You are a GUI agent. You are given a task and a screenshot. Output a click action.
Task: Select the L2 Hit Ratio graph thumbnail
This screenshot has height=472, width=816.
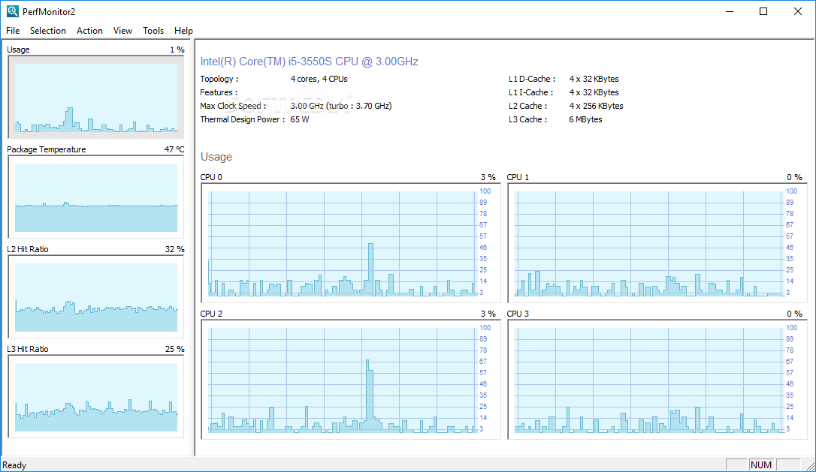[96, 297]
